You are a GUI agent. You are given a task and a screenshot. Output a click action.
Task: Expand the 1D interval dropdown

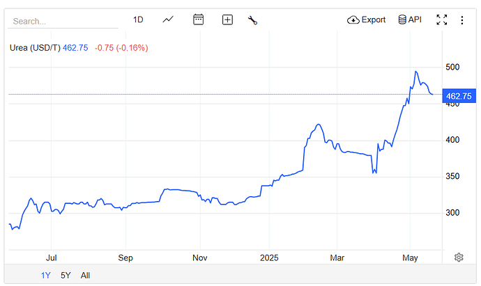pyautogui.click(x=138, y=19)
